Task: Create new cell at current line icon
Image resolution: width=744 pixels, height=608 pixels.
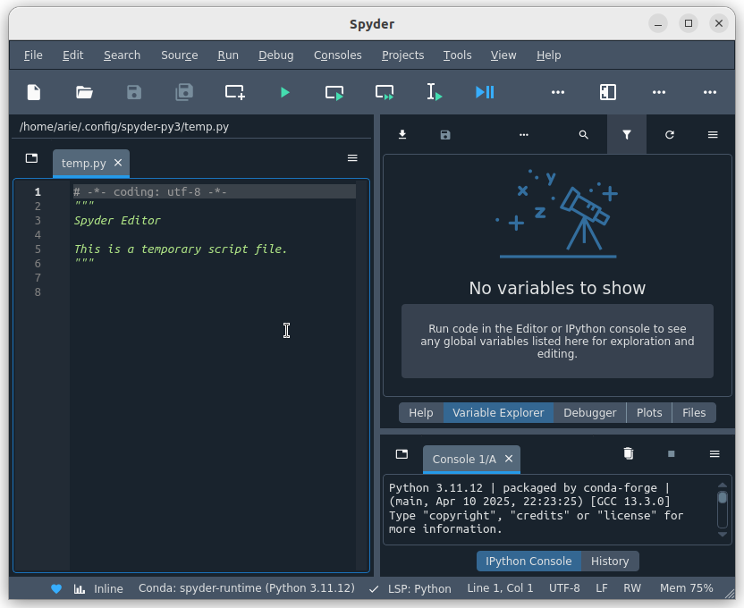Action: pyautogui.click(x=235, y=92)
